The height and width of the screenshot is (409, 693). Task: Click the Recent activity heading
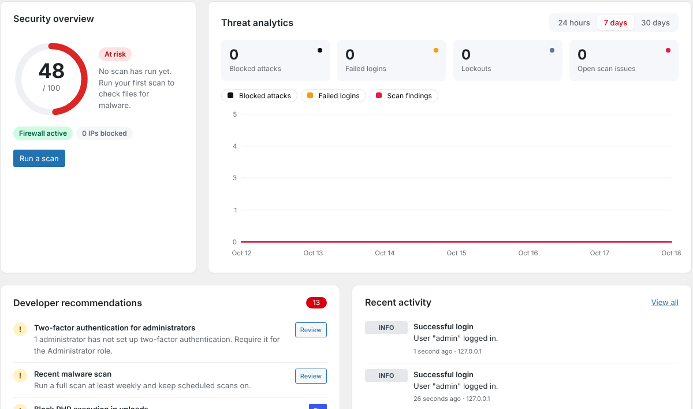[398, 302]
